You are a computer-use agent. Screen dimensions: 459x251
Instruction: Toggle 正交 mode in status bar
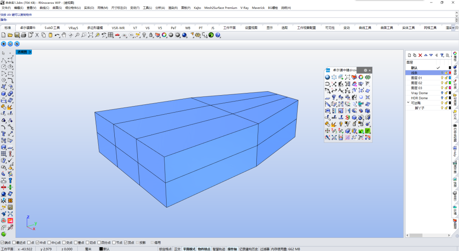click(177, 249)
